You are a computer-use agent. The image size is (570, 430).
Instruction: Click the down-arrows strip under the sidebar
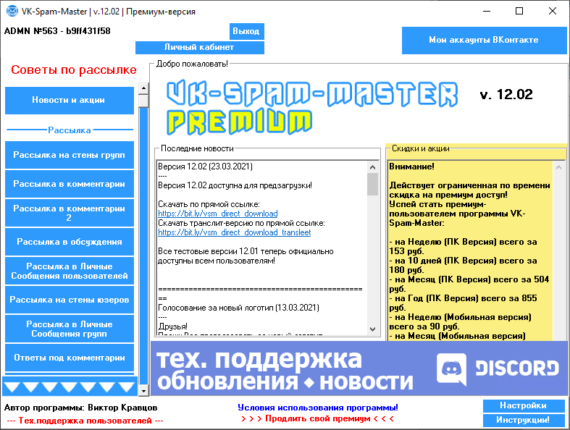[x=70, y=387]
